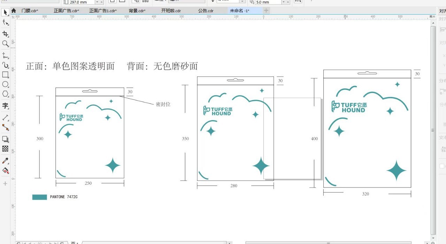
Task: Choose the Rectangle tool
Action: (x=5, y=75)
